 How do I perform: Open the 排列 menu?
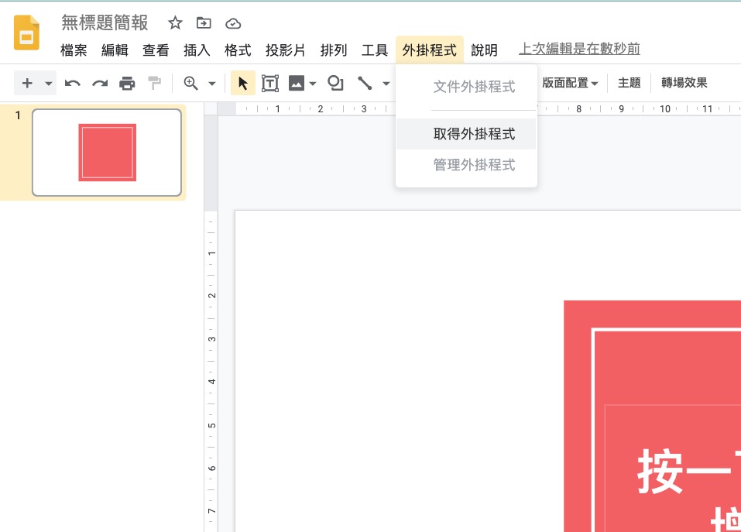coord(334,50)
